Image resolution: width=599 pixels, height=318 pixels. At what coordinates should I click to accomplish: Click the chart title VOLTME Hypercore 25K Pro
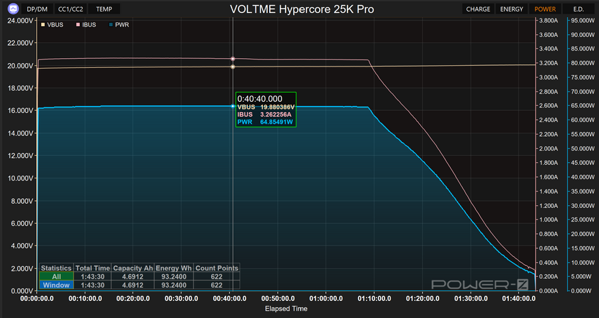pyautogui.click(x=302, y=9)
